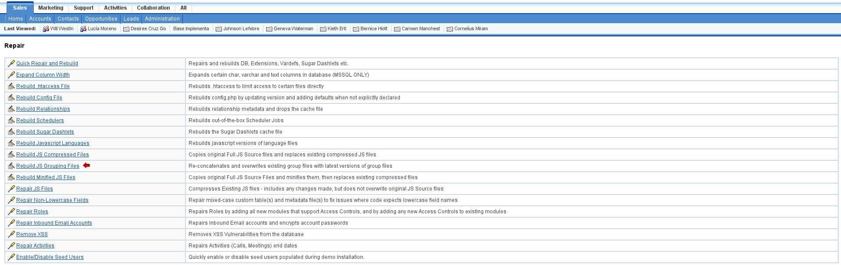
Task: Click the wrench icon beside Quick Repair and Rebuild
Action: (x=11, y=64)
